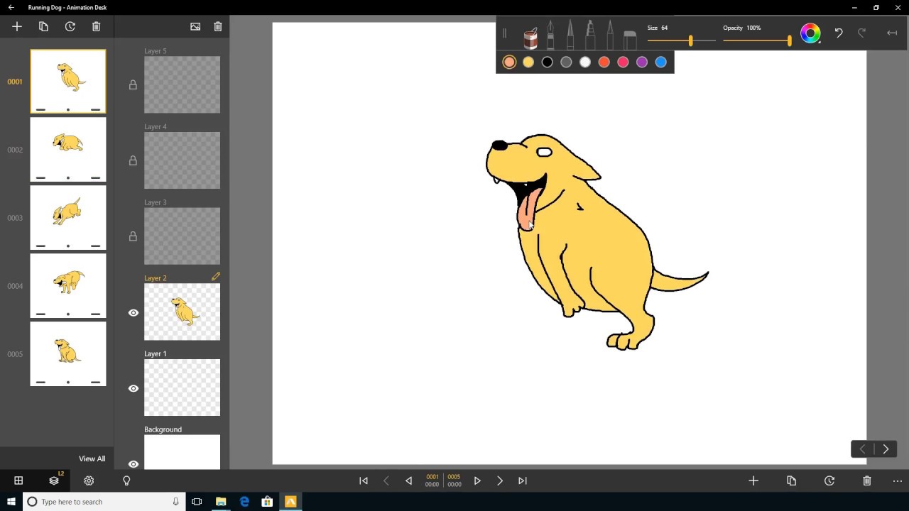Unlock Layer 5
The width and height of the screenshot is (909, 511).
(133, 84)
